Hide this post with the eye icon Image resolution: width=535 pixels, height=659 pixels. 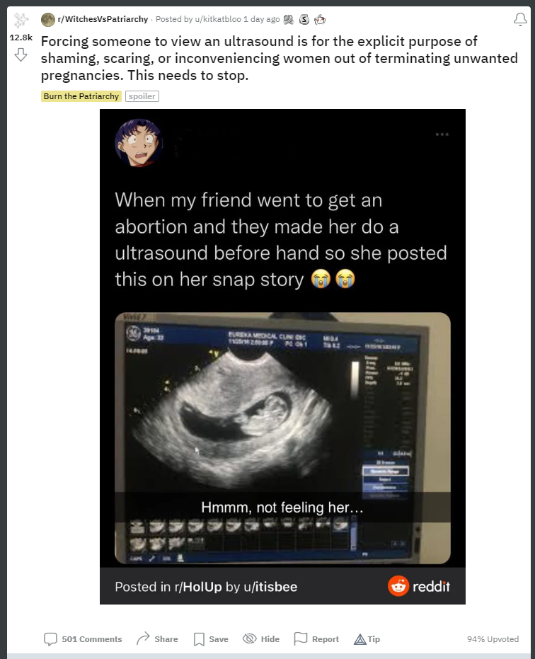tap(261, 638)
